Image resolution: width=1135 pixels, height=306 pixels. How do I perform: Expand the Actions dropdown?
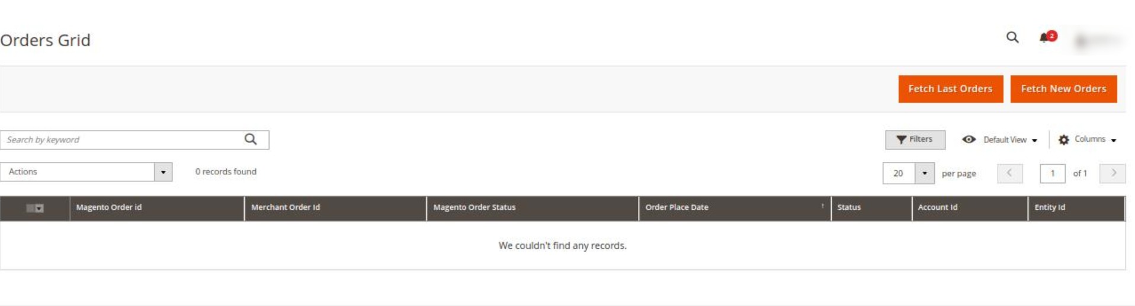(86, 172)
